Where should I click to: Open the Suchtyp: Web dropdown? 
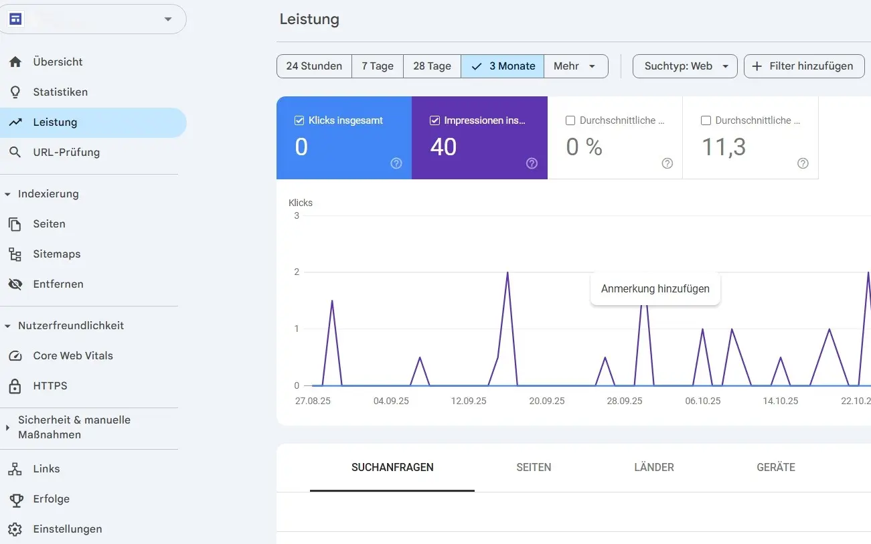click(x=684, y=66)
